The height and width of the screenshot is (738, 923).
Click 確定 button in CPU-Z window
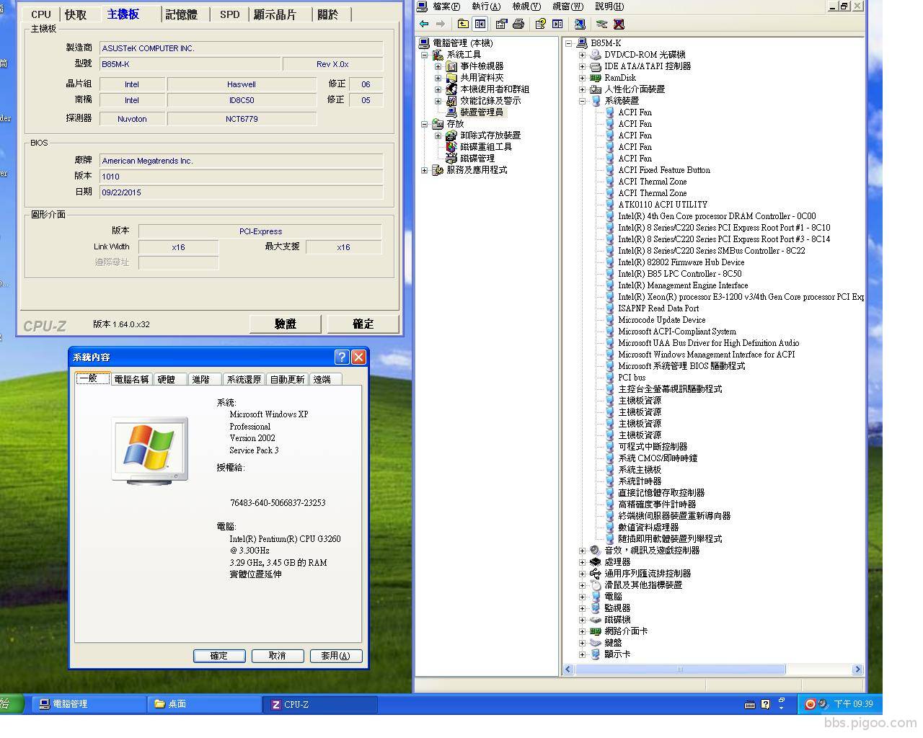tap(363, 324)
